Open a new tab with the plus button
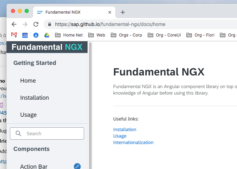This screenshot has height=169, width=237. pyautogui.click(x=123, y=12)
